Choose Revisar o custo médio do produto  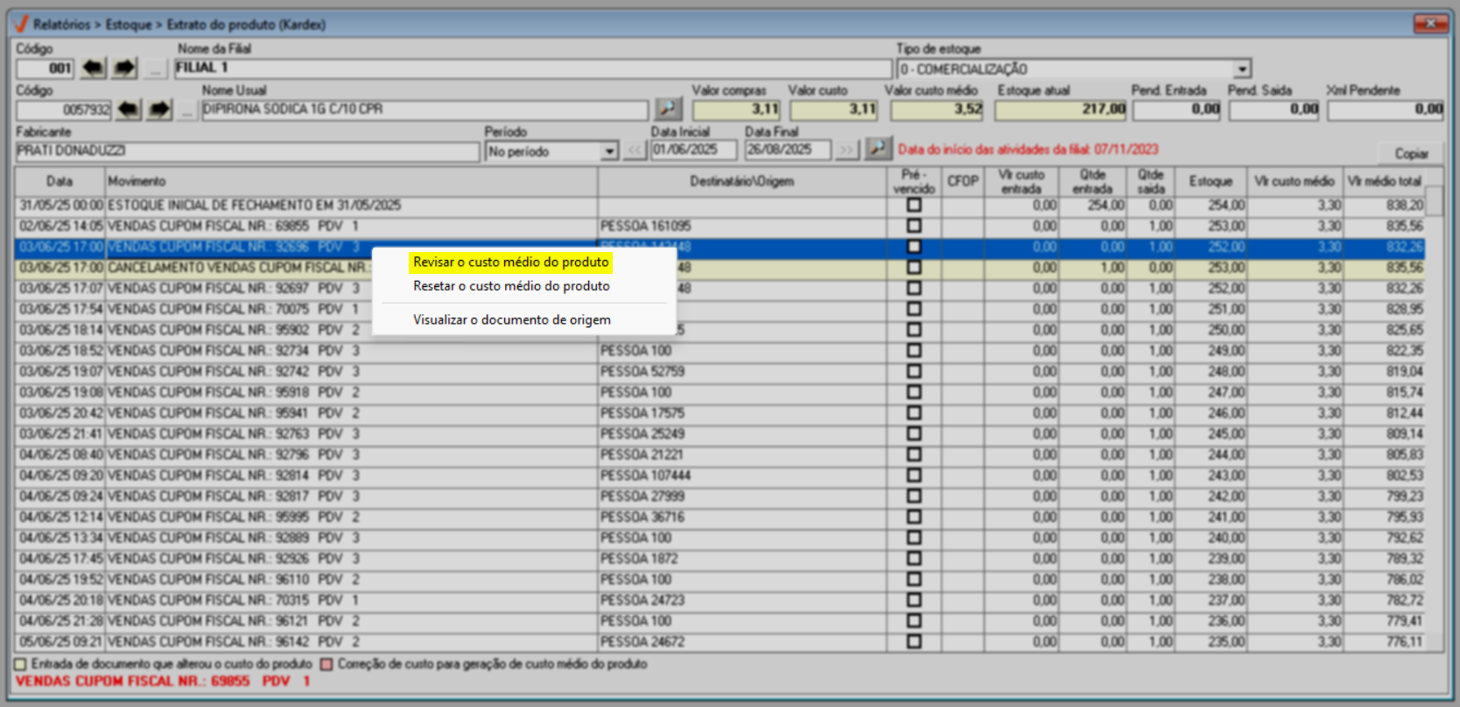point(510,262)
